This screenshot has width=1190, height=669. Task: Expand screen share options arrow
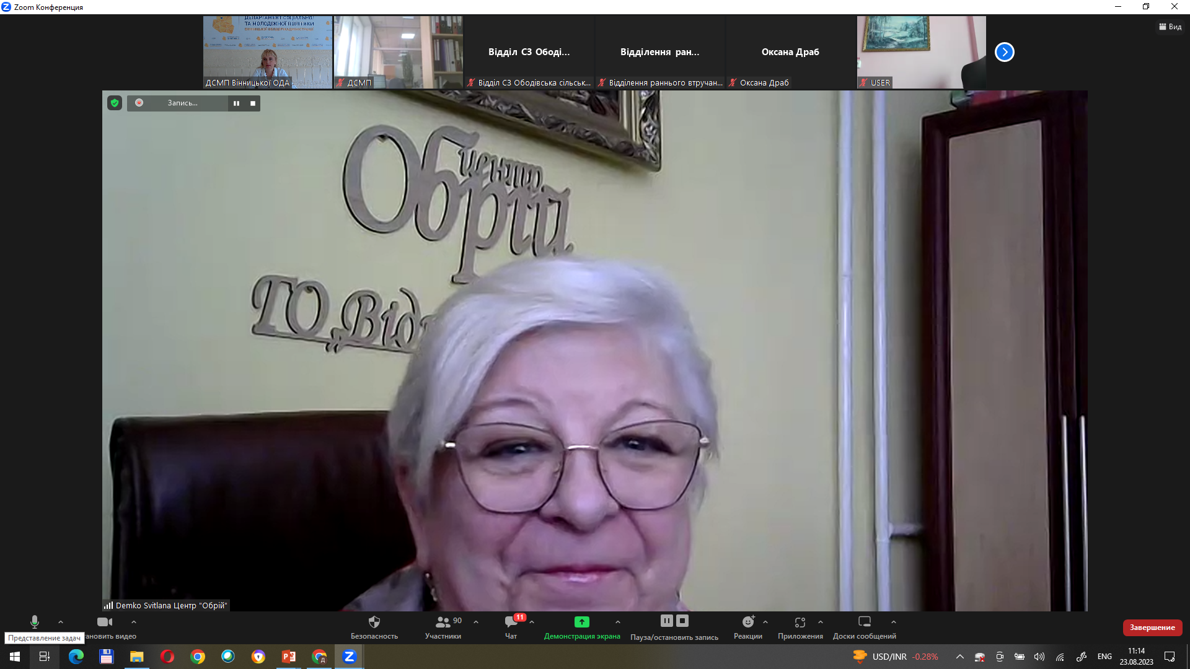click(x=618, y=622)
